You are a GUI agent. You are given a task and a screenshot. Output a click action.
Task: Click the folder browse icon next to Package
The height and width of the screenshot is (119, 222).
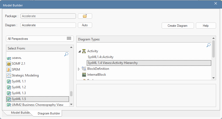(85, 16)
